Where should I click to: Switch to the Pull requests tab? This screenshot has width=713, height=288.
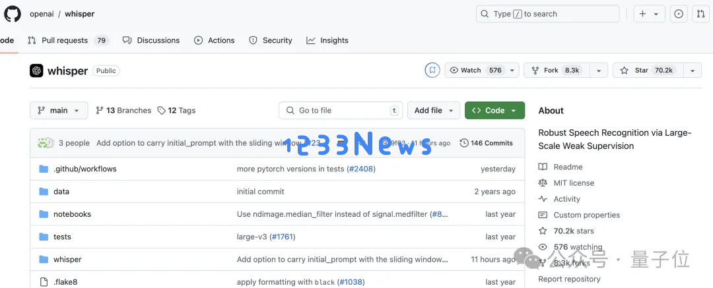click(67, 40)
